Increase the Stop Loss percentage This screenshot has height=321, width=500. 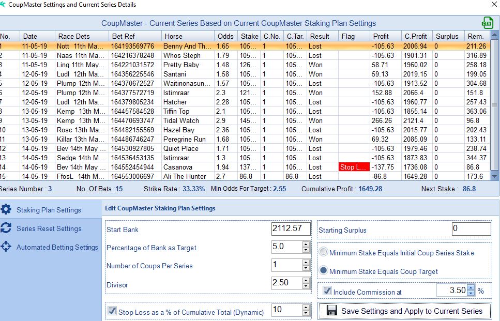(x=306, y=307)
